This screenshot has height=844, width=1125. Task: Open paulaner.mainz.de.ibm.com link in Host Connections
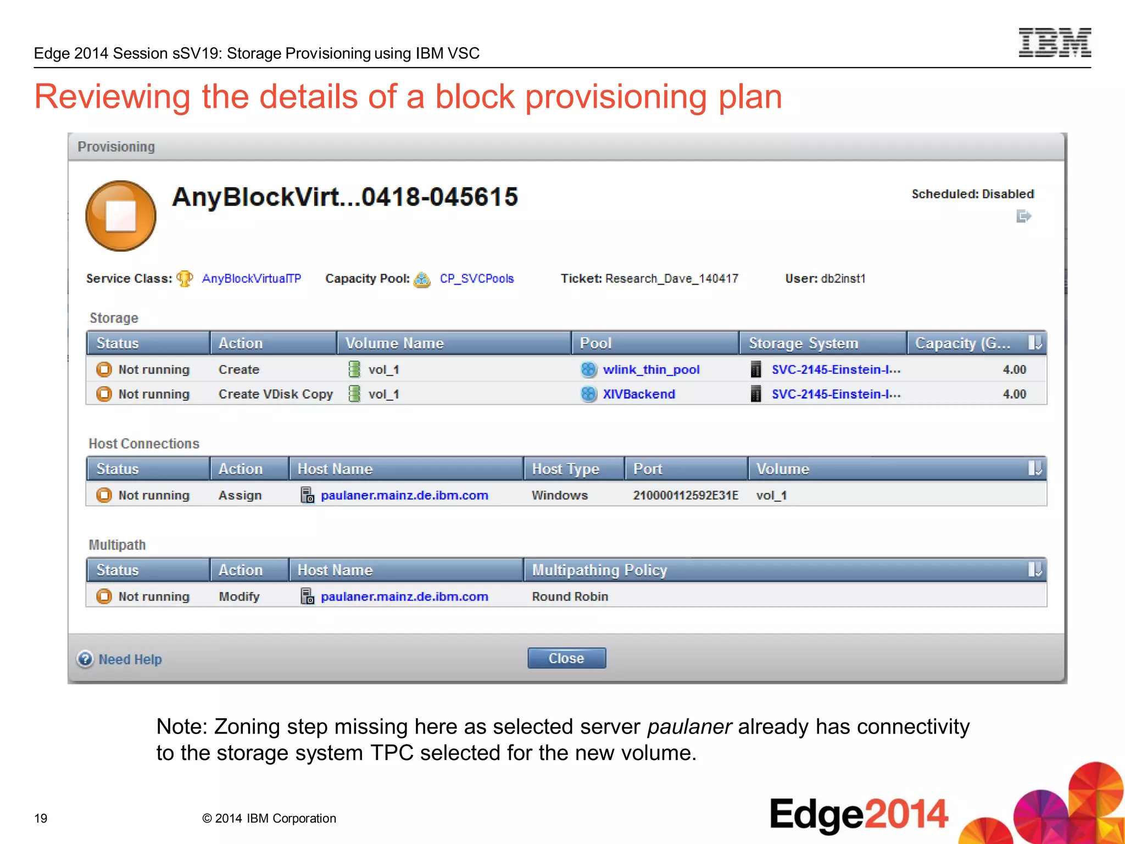tap(404, 495)
